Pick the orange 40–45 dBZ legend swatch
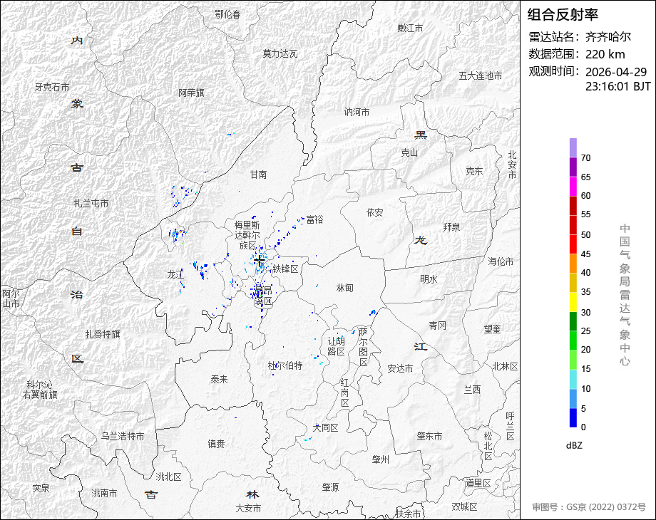The width and height of the screenshot is (656, 520). pyautogui.click(x=573, y=264)
